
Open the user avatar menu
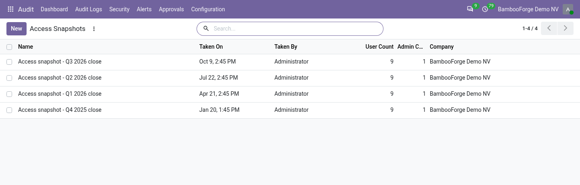point(568,9)
